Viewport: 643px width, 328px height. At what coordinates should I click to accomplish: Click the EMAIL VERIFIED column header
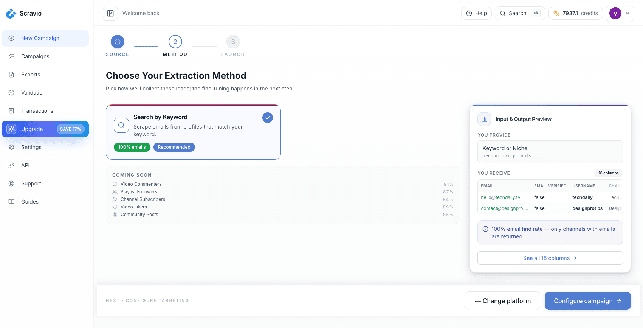coord(550,186)
